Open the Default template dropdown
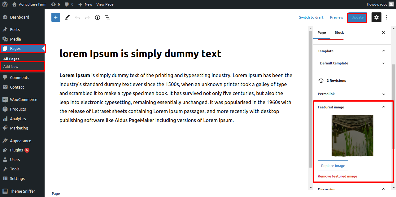The width and height of the screenshot is (396, 197). 352,63
